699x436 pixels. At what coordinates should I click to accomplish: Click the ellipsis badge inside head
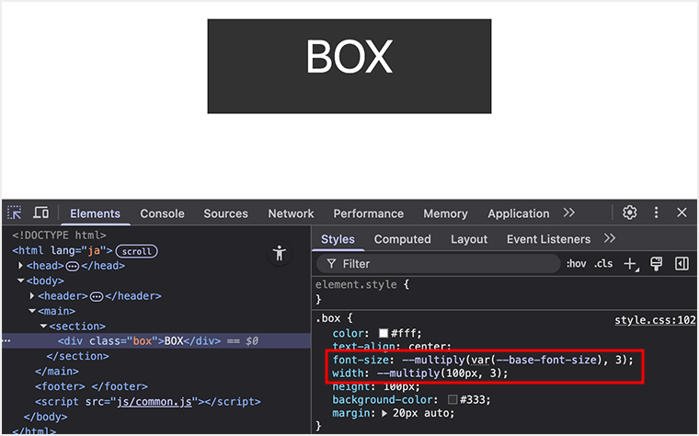pos(73,266)
